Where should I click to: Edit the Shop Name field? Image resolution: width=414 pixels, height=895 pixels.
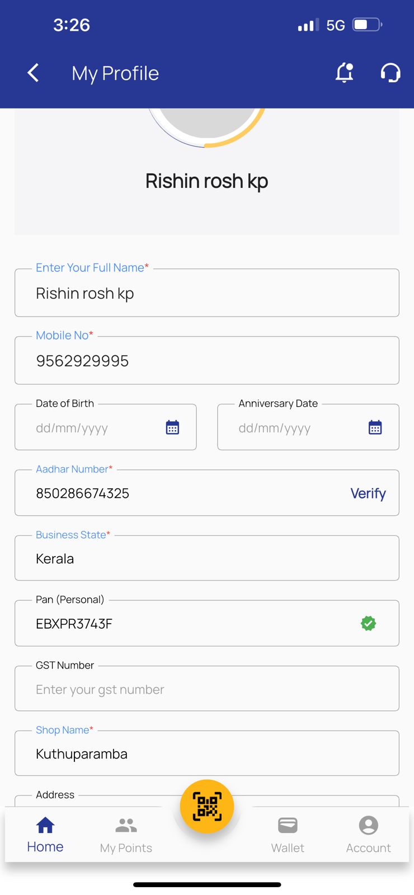207,753
